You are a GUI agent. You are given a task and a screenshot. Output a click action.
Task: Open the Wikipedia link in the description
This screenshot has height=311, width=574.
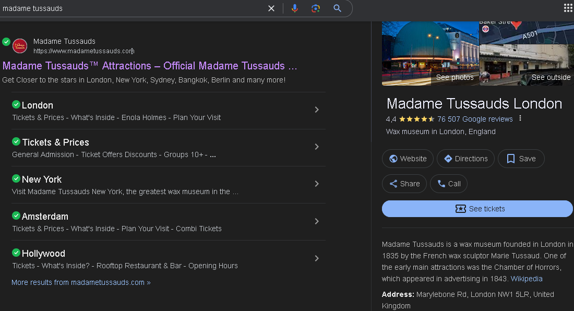coord(527,279)
